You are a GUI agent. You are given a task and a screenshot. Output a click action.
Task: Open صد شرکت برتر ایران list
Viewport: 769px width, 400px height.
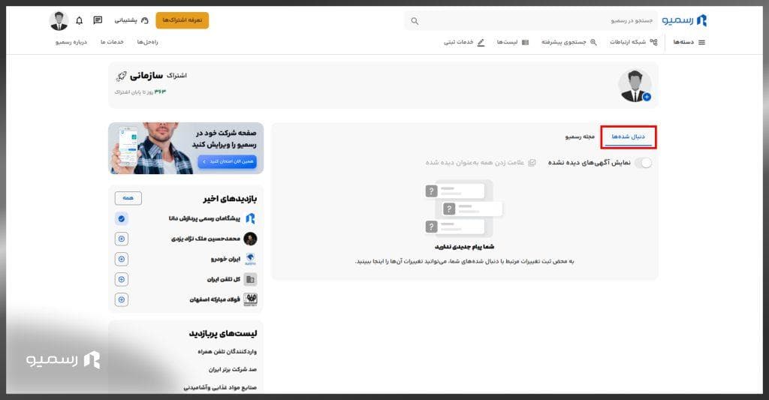tap(233, 370)
